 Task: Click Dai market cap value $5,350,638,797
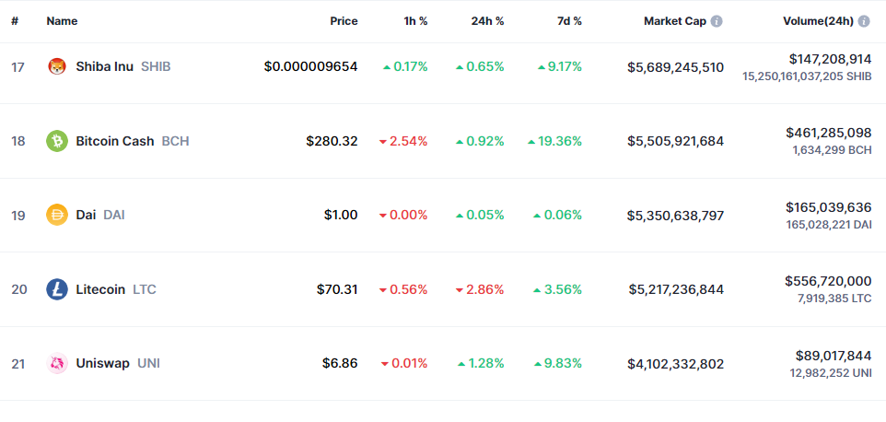[x=675, y=215]
